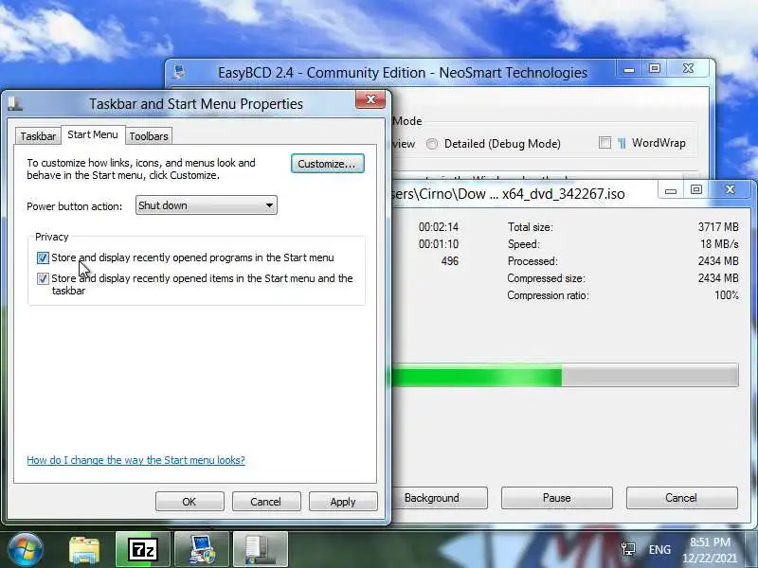Maximize the 7-Zip extraction window

click(x=696, y=190)
